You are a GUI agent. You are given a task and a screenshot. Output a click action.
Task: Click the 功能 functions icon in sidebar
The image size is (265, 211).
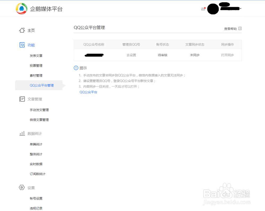tap(22, 45)
